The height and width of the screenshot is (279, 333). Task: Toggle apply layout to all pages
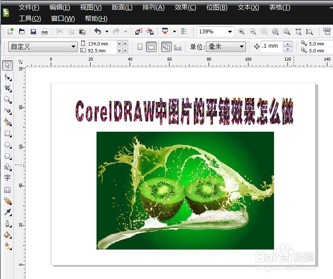click(166, 47)
